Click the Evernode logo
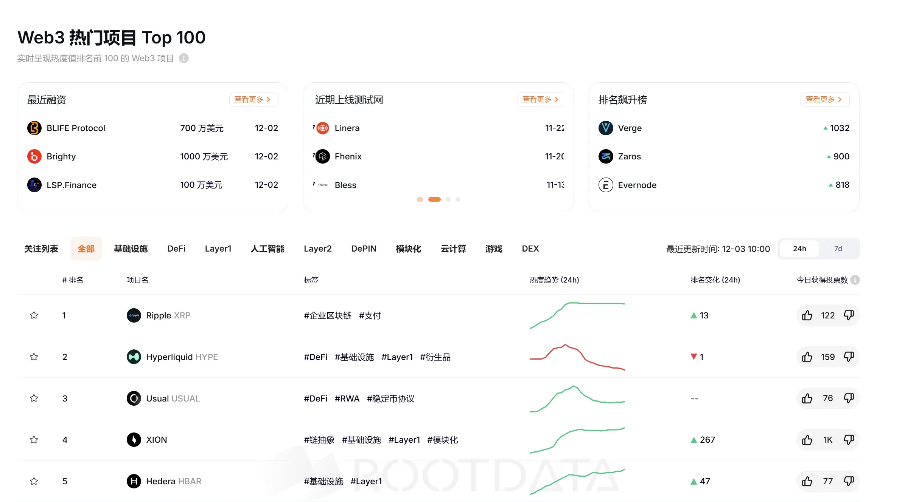Image resolution: width=919 pixels, height=502 pixels. tap(605, 185)
